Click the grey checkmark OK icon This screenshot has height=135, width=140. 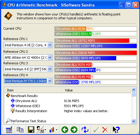click(x=96, y=130)
